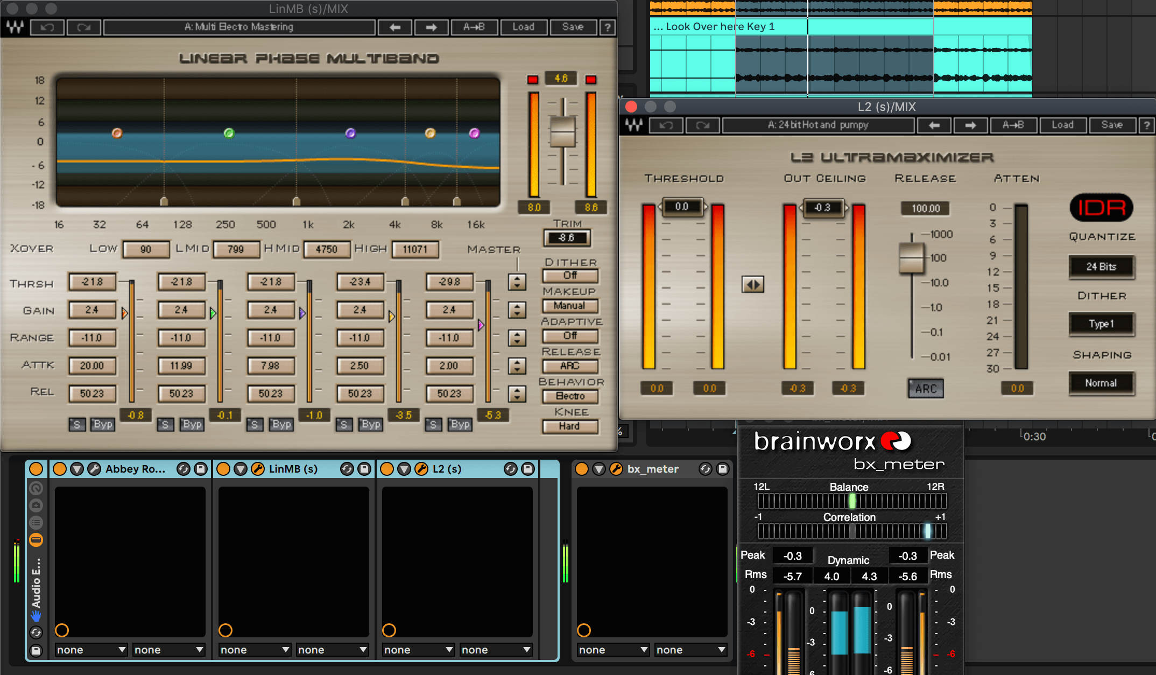Click Knee 'Hard' button
This screenshot has width=1156, height=675.
click(x=570, y=426)
